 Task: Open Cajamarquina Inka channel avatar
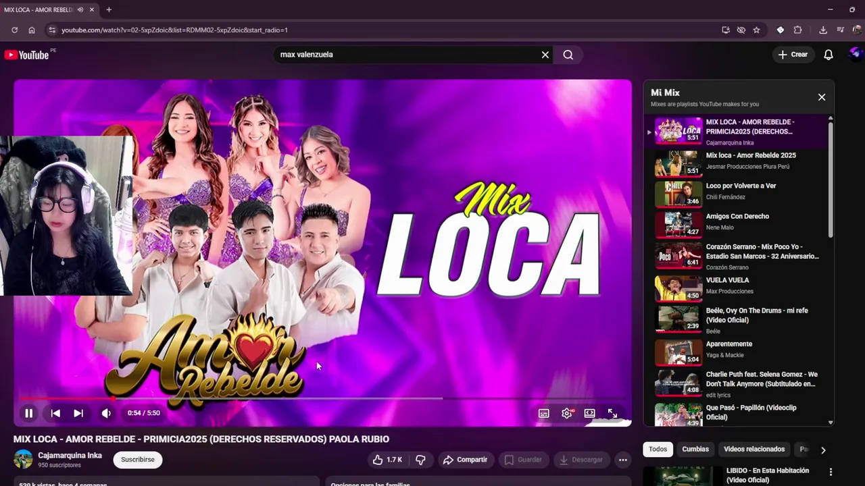pos(24,459)
